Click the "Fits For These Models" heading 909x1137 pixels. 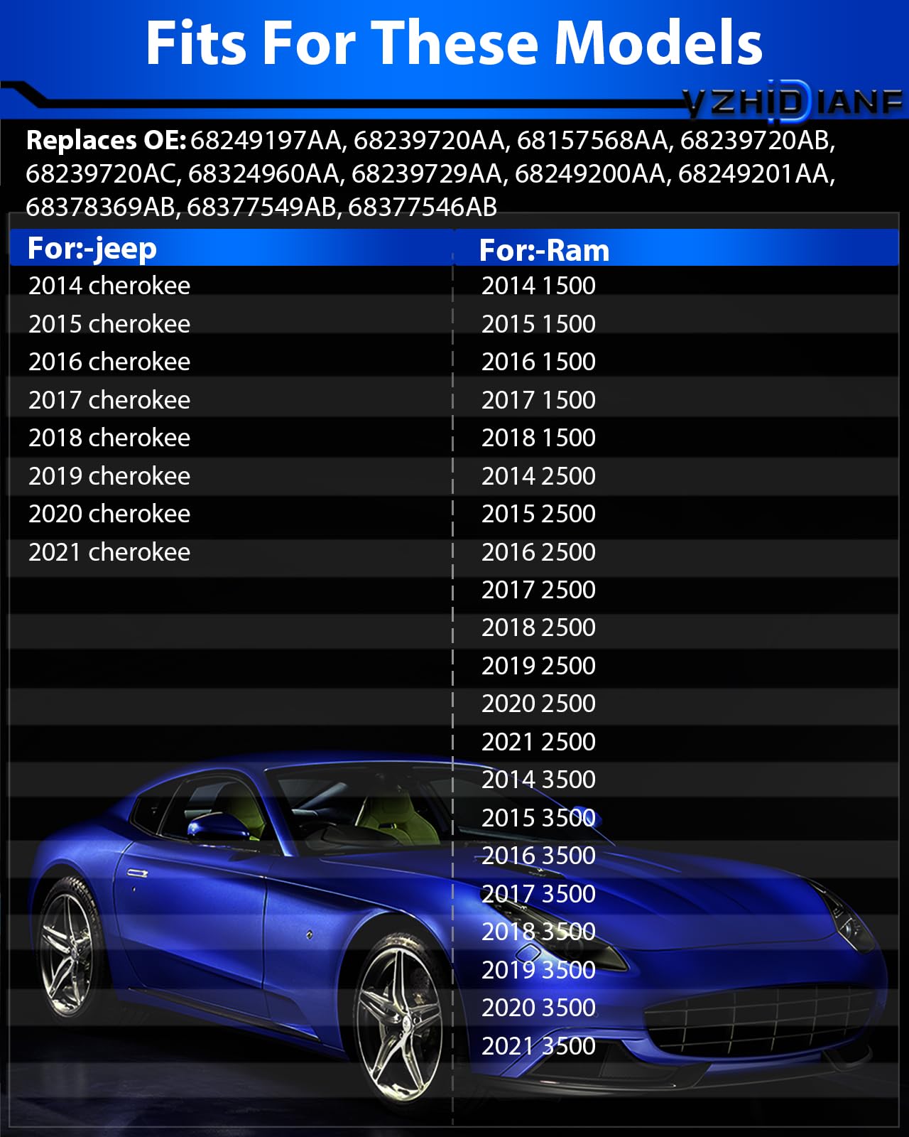(454, 43)
